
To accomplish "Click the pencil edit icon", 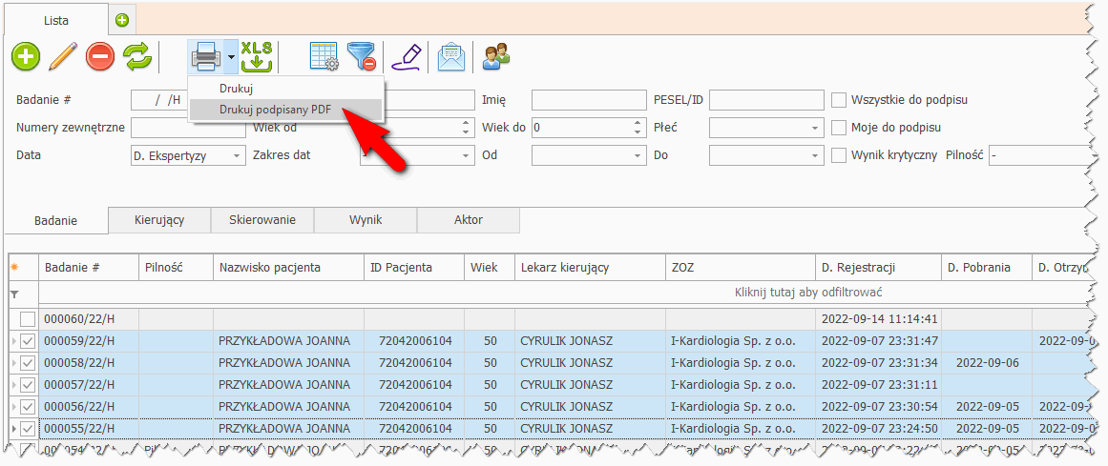I will (62, 57).
